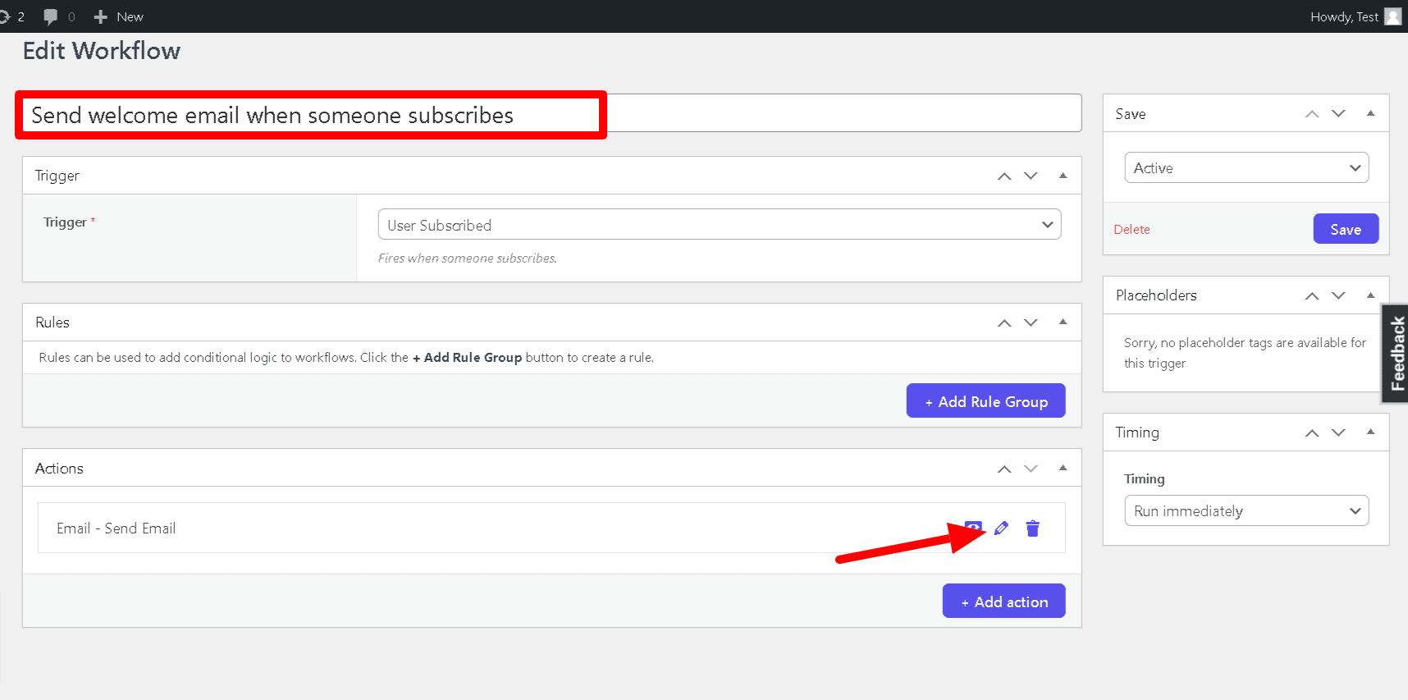The width and height of the screenshot is (1408, 700).
Task: Select the Email - Send Email row
Action: (x=551, y=528)
